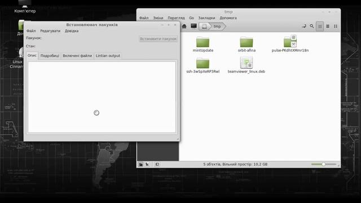Click the tmp path breadcrumb button
The width and height of the screenshot is (361, 203).
217,27
